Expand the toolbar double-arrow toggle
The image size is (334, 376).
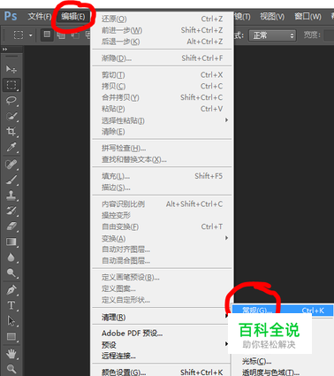pos(5,49)
